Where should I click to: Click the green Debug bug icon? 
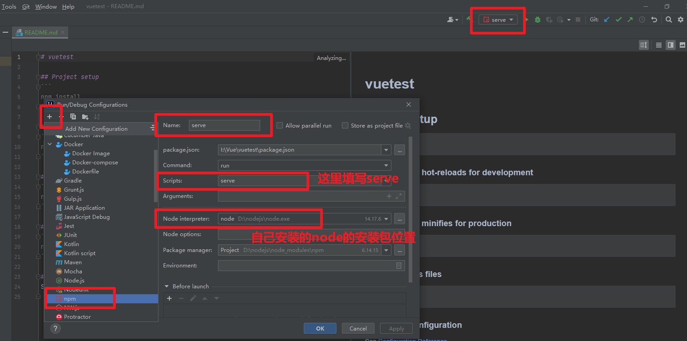[538, 20]
